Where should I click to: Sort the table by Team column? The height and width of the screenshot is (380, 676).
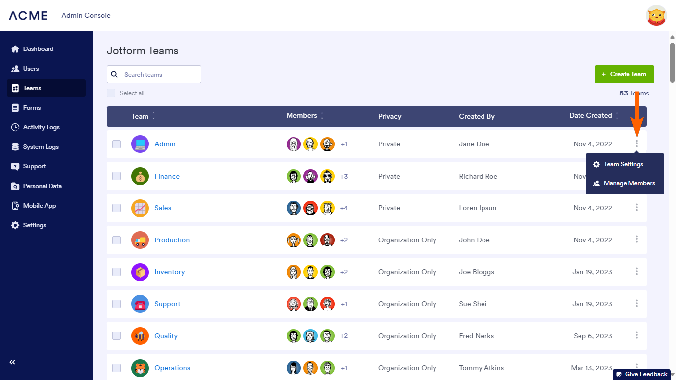click(x=144, y=116)
